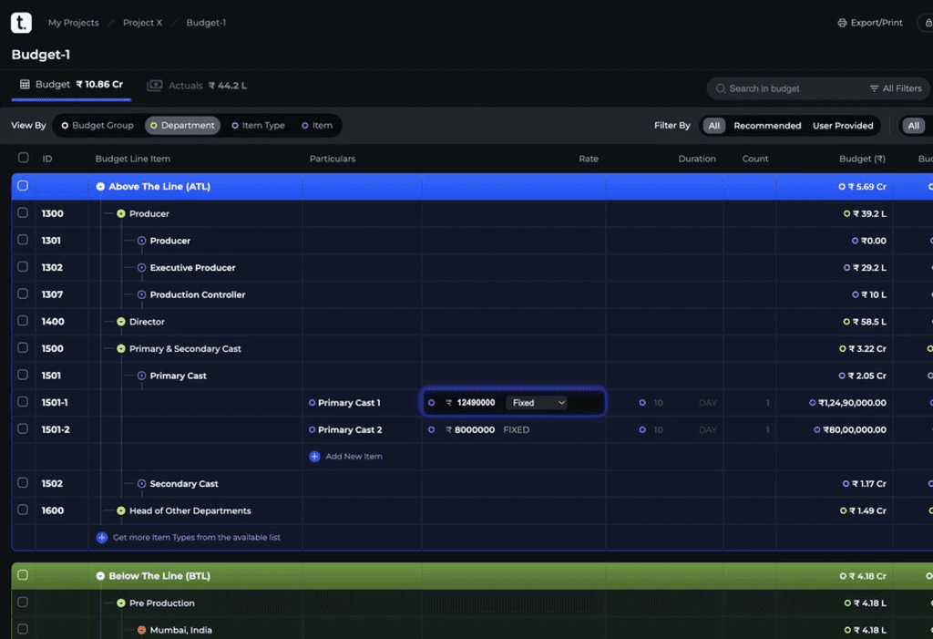Select the header checkbox to select all rows
933x639 pixels.
tap(23, 158)
